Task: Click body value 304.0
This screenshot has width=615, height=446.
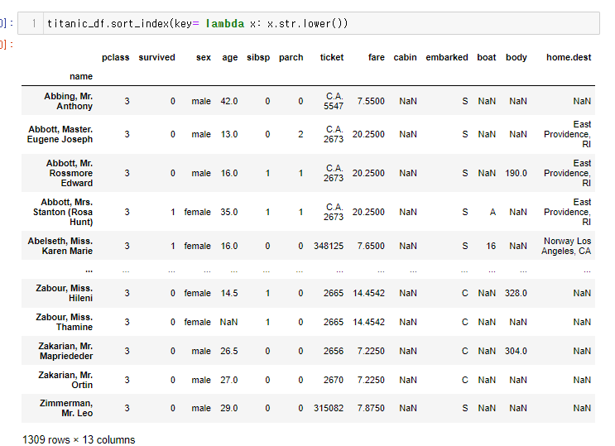Action: tap(516, 351)
